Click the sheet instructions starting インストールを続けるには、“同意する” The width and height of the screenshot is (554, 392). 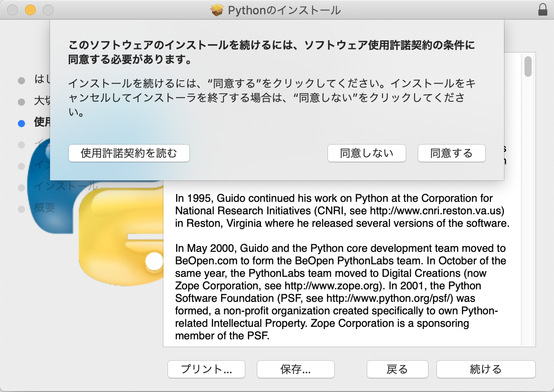[x=273, y=98]
